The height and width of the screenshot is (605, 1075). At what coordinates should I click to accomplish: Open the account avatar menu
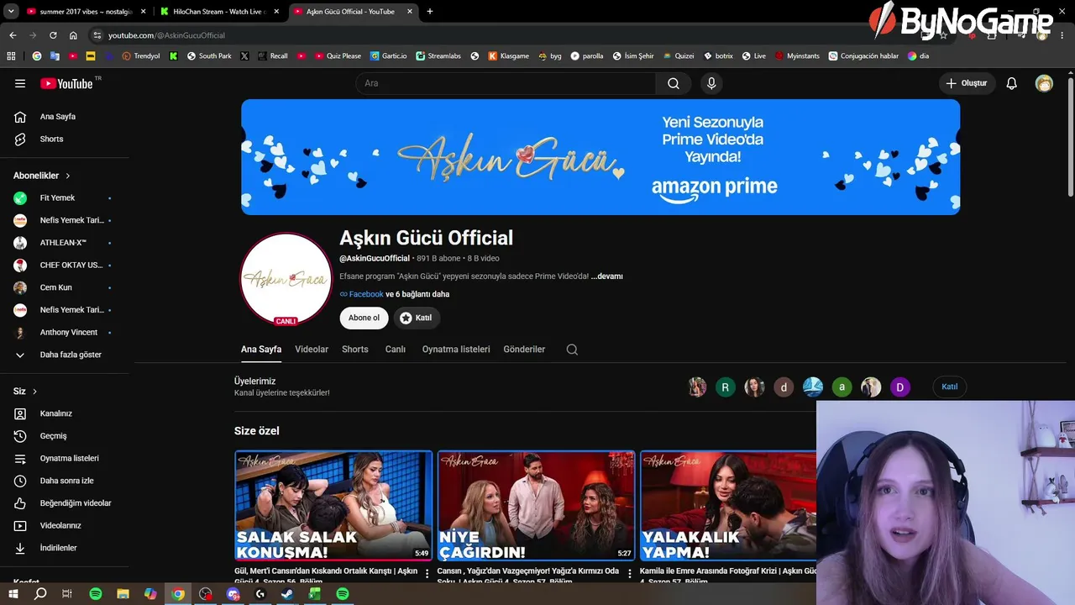[1044, 83]
